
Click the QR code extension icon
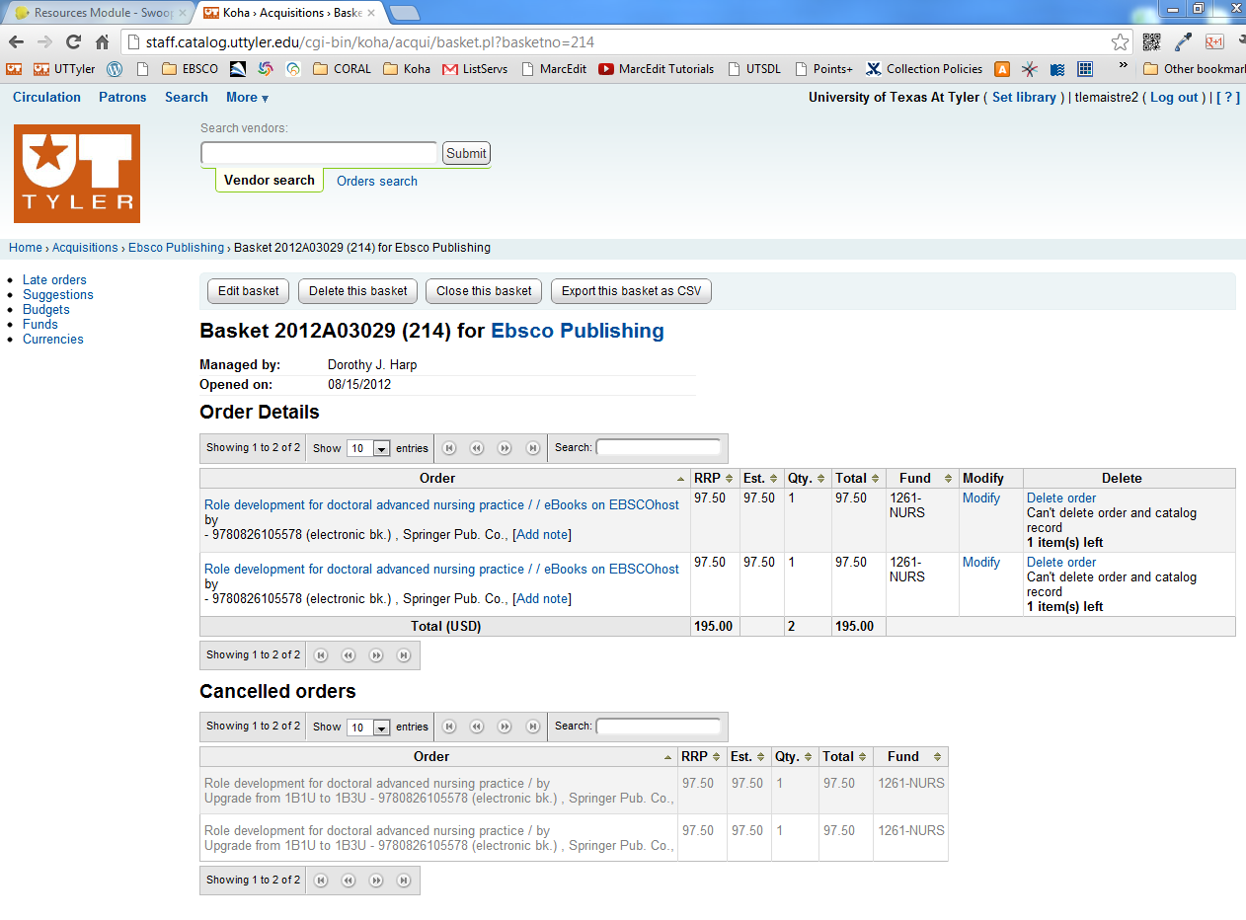[x=1151, y=42]
